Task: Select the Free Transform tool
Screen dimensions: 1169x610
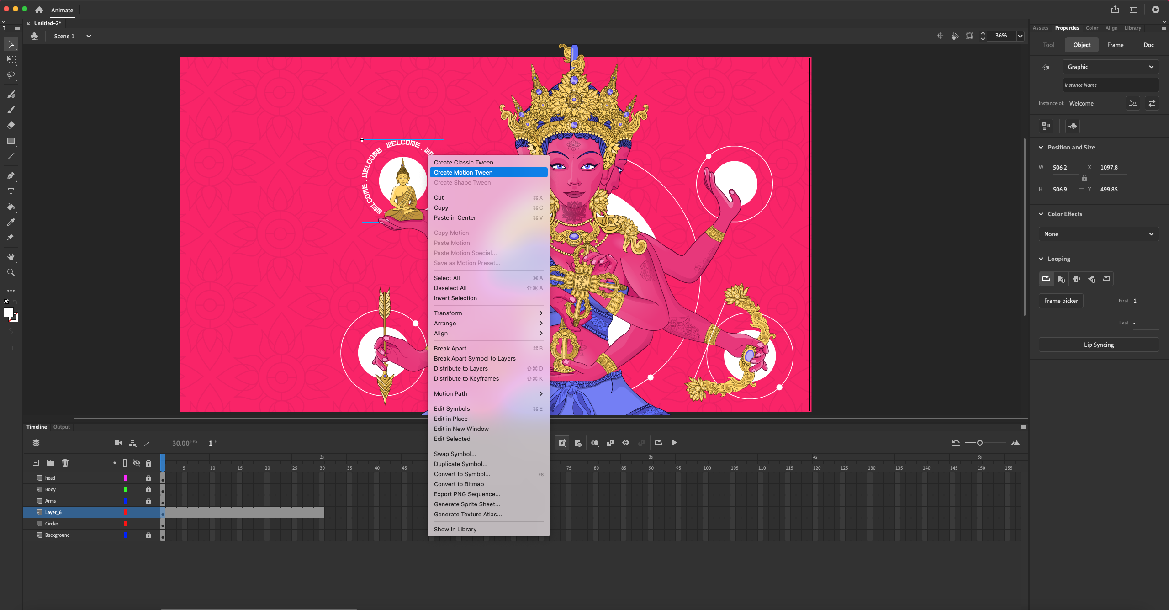Action: click(x=11, y=59)
